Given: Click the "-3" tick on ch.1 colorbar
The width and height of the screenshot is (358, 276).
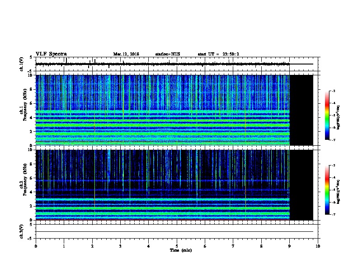Looking at the screenshot, I should (333, 91).
